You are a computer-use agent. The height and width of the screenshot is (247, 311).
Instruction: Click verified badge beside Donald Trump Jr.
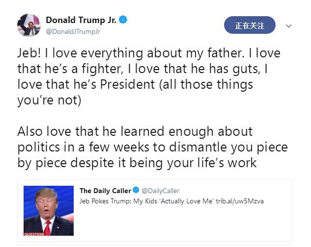coord(123,20)
